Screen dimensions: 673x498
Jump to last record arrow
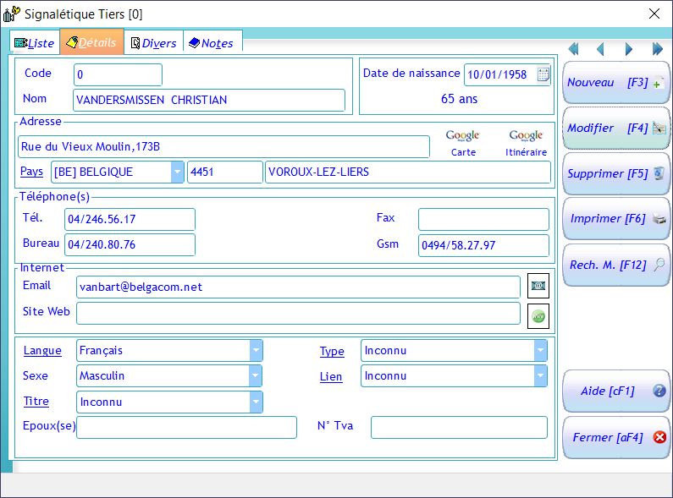pos(657,49)
